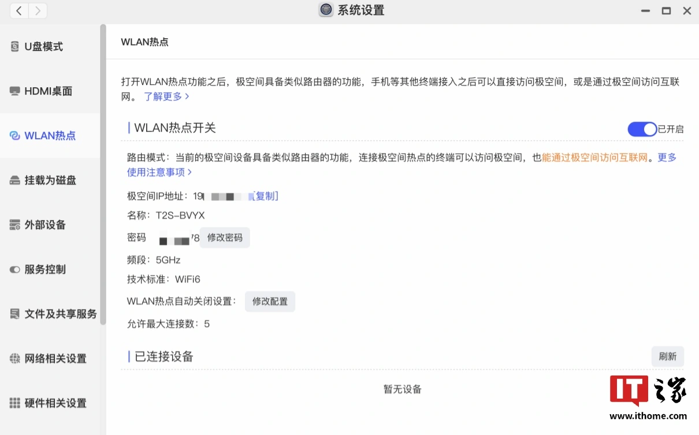The width and height of the screenshot is (699, 435).
Task: Click the U盘模式 sidebar icon
Action: [x=15, y=47]
